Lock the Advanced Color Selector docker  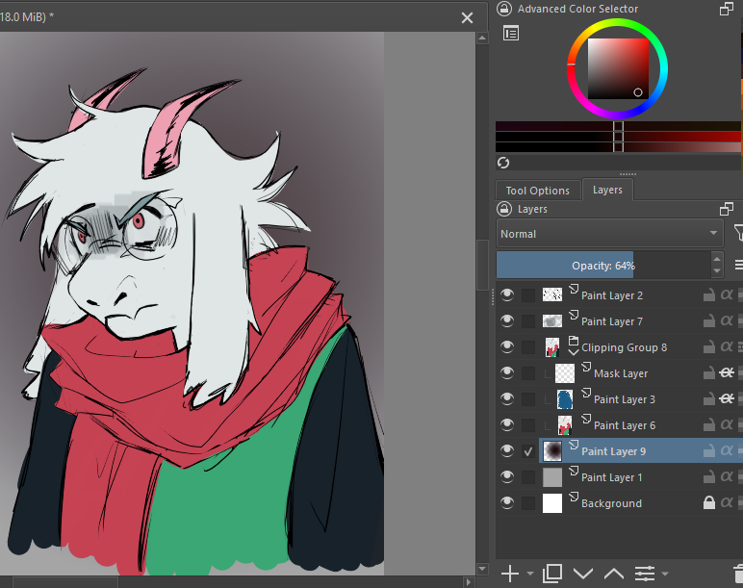pyautogui.click(x=504, y=9)
